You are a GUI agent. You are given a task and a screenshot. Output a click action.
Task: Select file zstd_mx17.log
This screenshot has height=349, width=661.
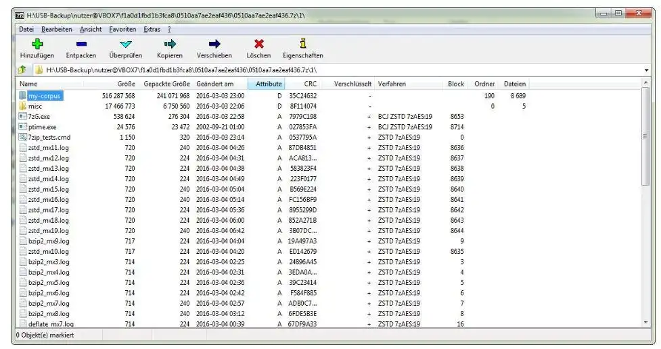tap(49, 210)
